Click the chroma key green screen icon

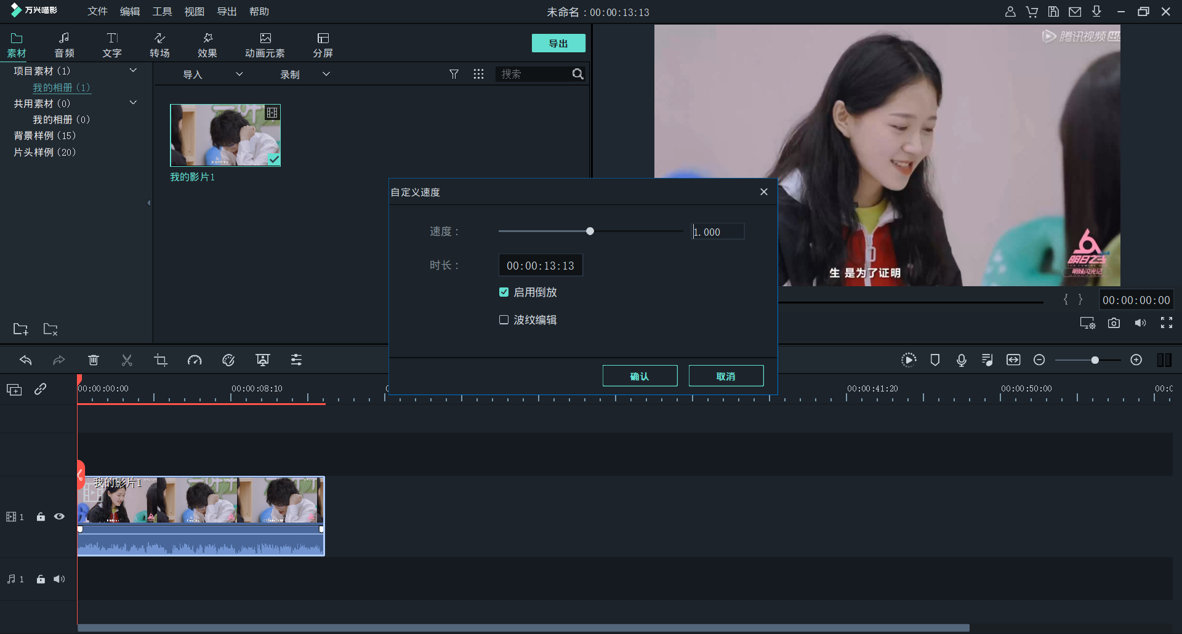(263, 360)
